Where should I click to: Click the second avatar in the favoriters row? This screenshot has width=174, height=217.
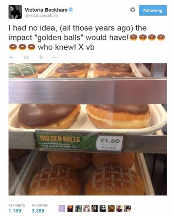pos(70,209)
